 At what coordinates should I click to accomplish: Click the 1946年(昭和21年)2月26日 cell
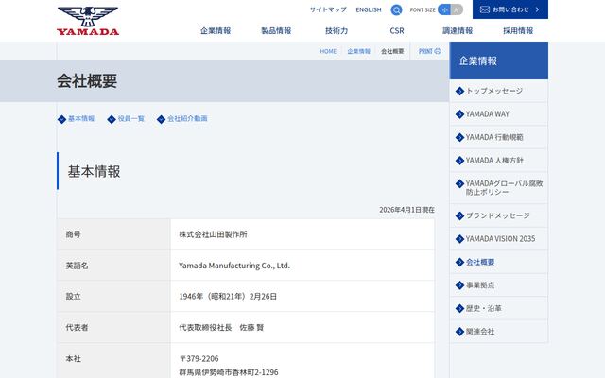(302, 296)
